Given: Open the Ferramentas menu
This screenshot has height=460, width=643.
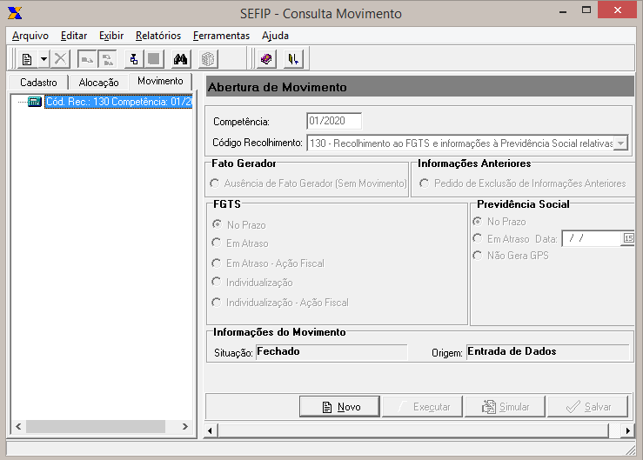Looking at the screenshot, I should click(x=222, y=36).
